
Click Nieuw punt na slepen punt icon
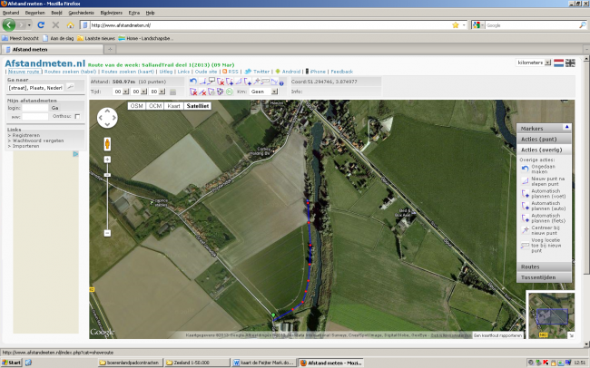coord(525,181)
